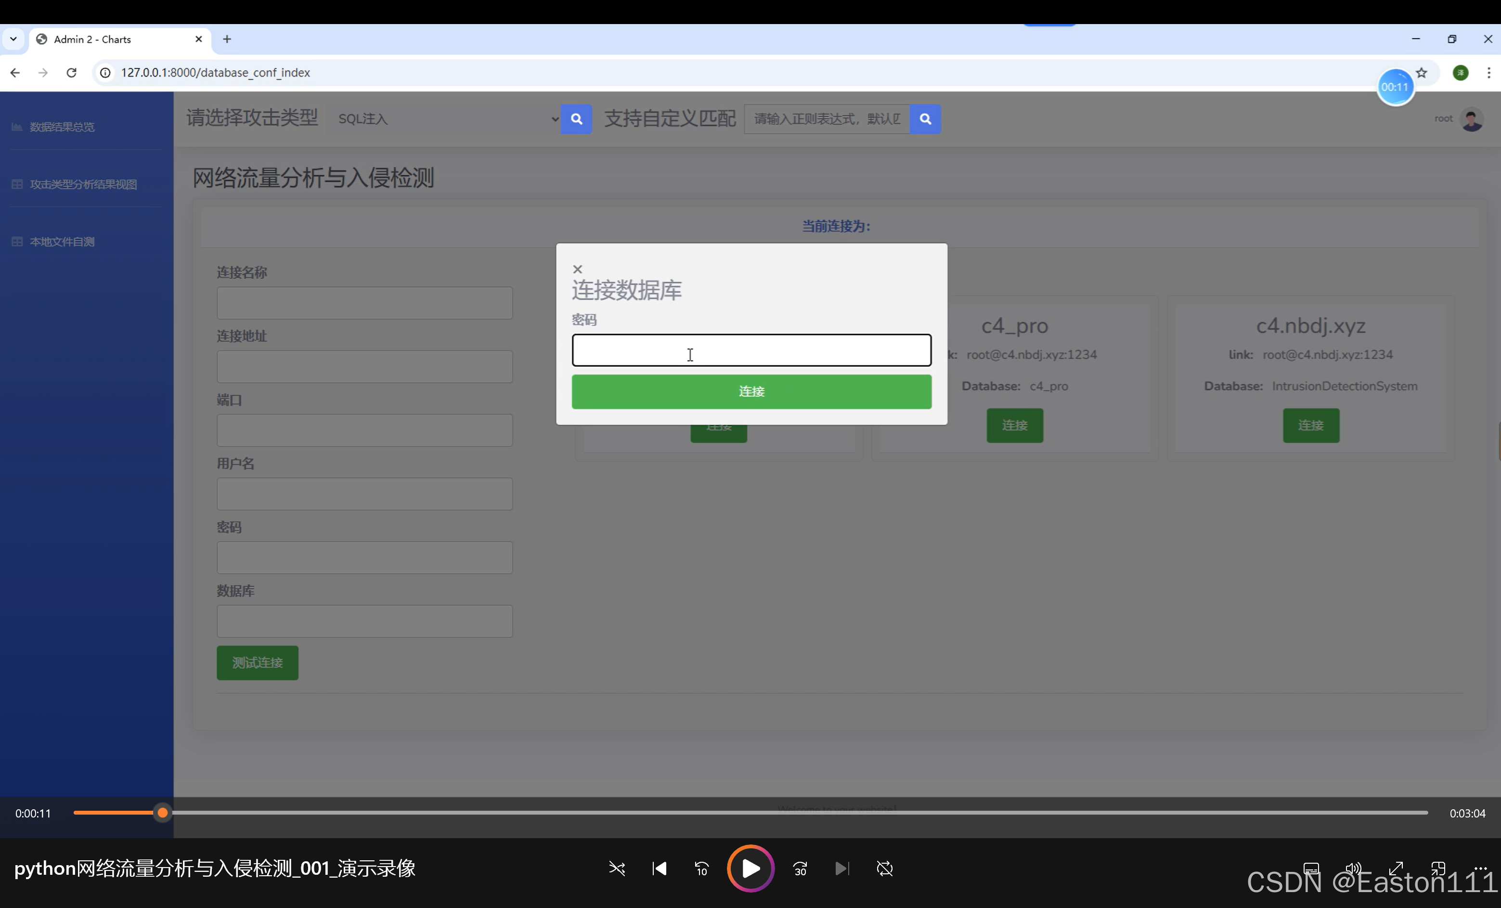The image size is (1501, 908).
Task: Click the video progress slider handle
Action: [x=162, y=812]
